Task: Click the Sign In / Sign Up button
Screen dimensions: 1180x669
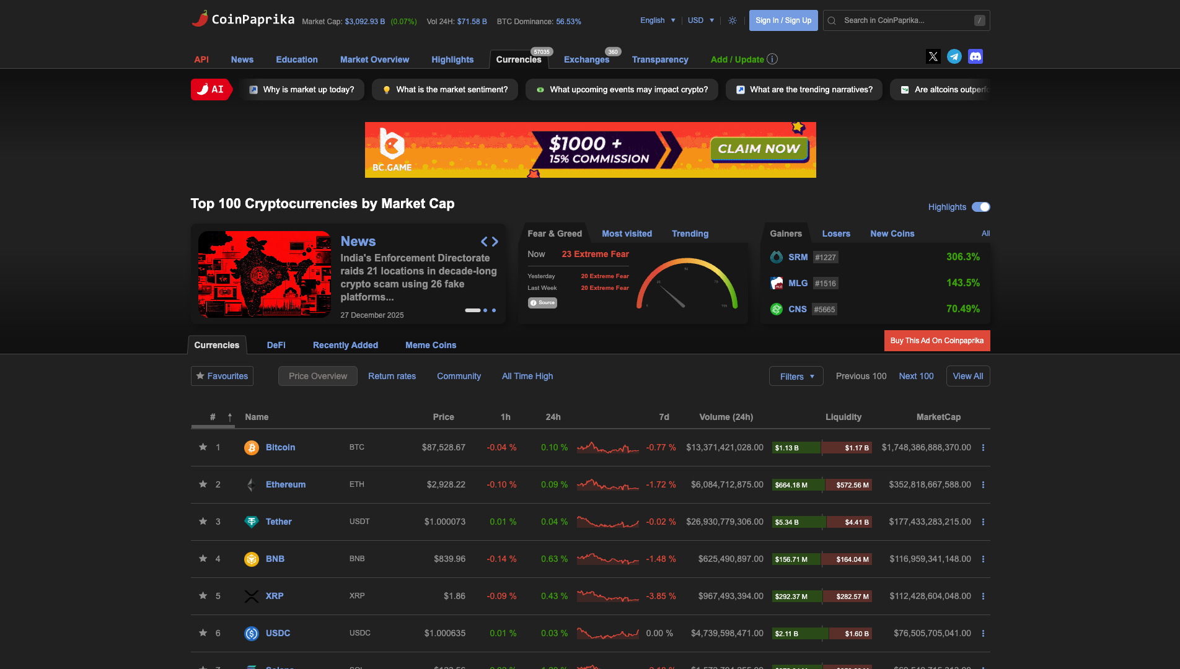Action: point(783,20)
